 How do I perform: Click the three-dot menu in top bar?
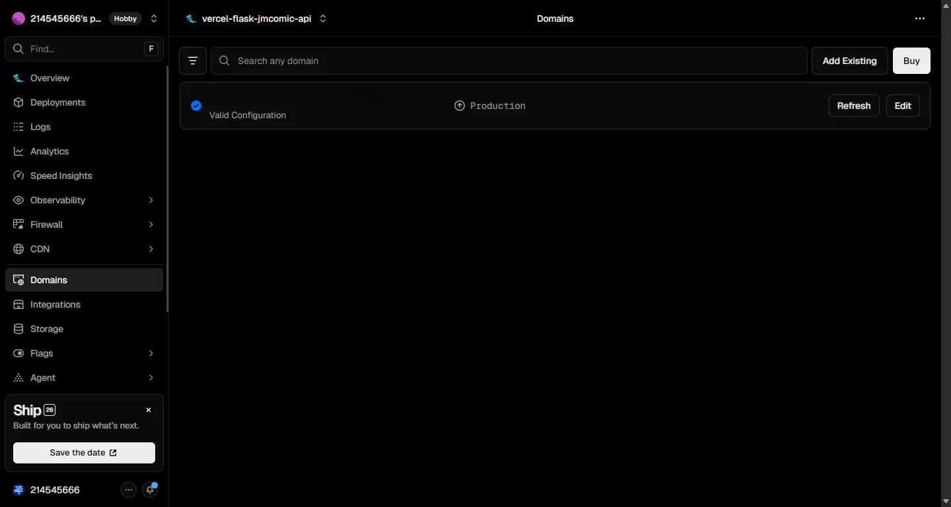(920, 19)
